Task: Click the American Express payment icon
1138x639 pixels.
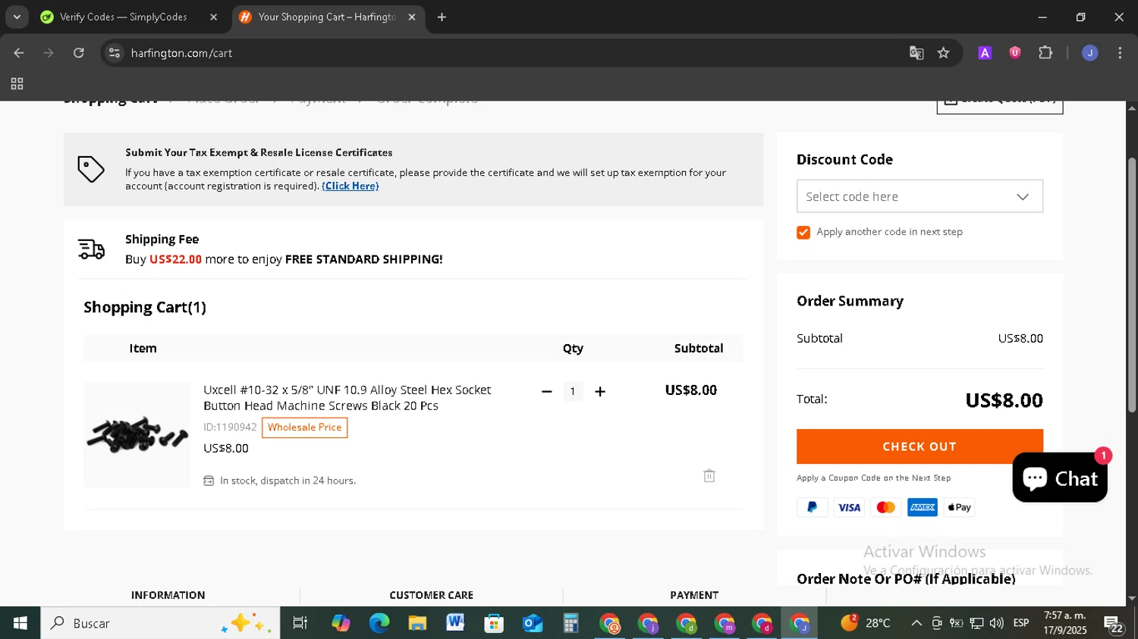Action: tap(923, 508)
